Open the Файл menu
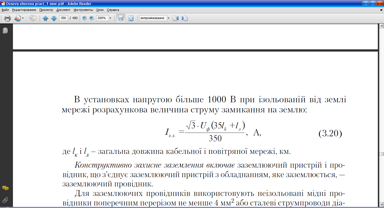 coord(5,10)
